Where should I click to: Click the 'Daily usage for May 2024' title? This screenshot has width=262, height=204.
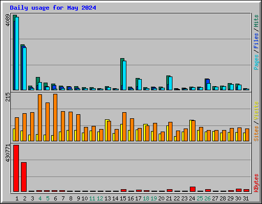(53, 8)
